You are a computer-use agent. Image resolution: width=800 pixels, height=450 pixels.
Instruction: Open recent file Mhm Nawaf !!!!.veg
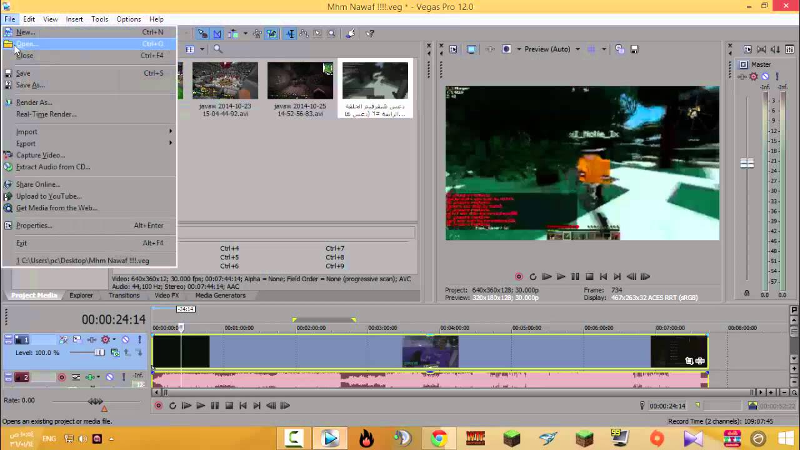89,261
